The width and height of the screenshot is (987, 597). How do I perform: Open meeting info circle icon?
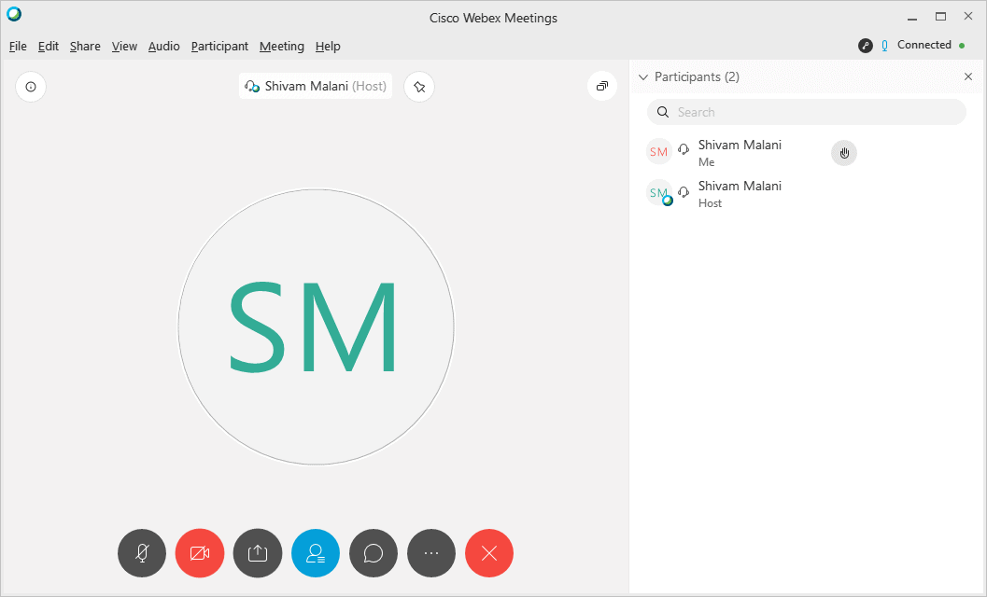[x=31, y=87]
